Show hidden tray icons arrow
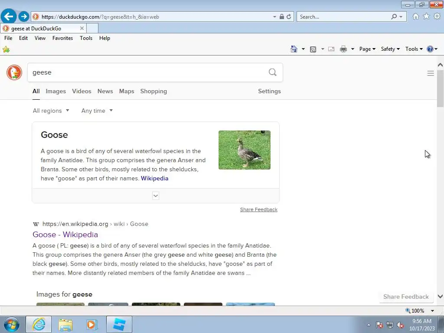Viewport: 444px width, 333px height. click(369, 325)
